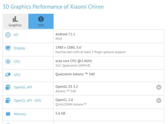The image size is (168, 124).
Task: Click the info circle icon in Info tab
Action: pyautogui.click(x=41, y=19)
